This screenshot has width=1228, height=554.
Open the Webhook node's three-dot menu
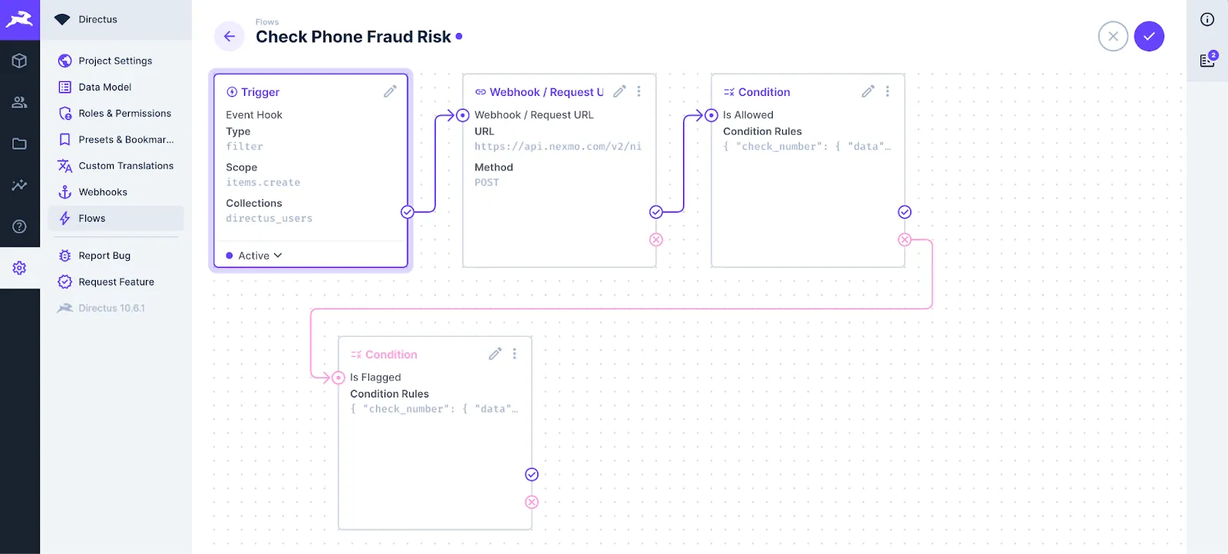639,91
